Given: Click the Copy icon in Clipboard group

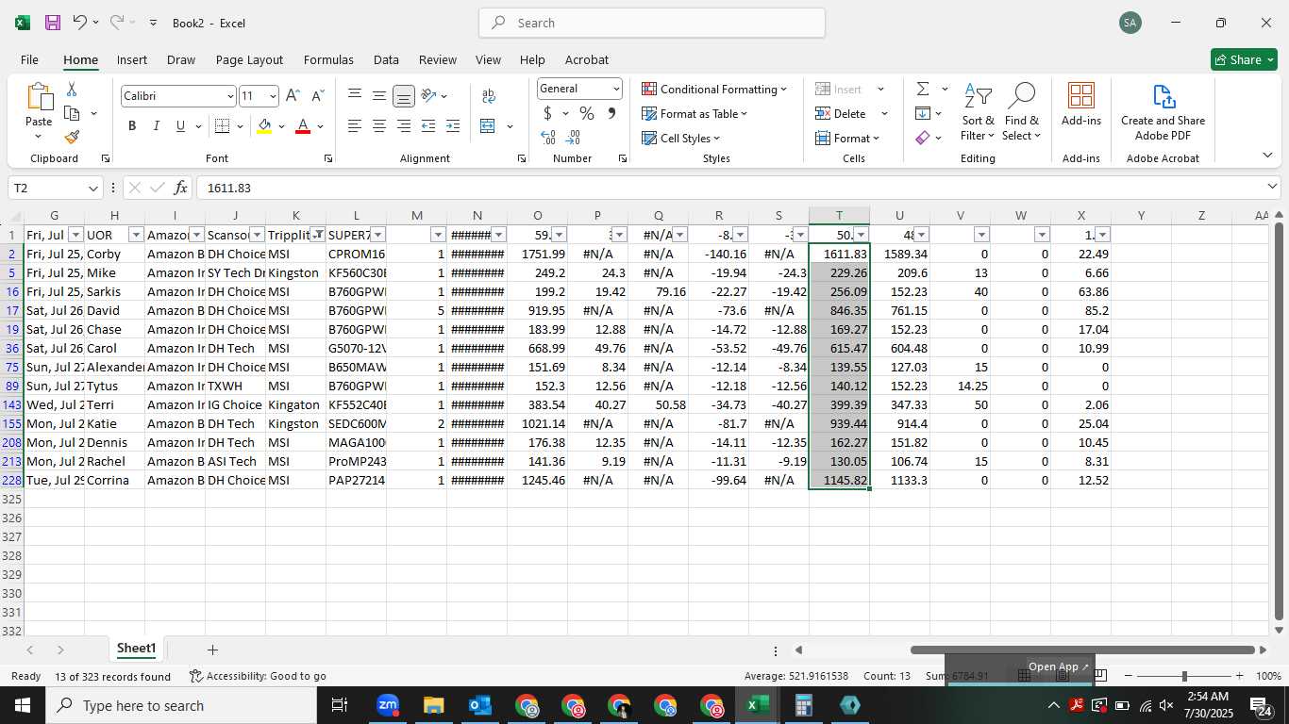Looking at the screenshot, I should click(72, 113).
